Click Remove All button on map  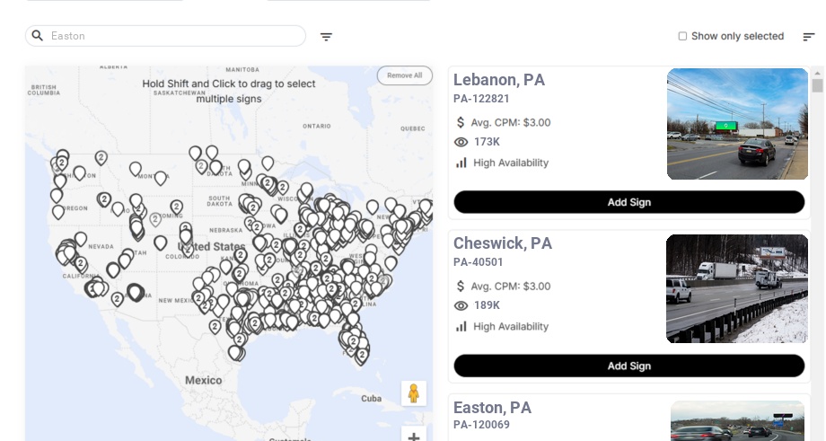coord(404,75)
